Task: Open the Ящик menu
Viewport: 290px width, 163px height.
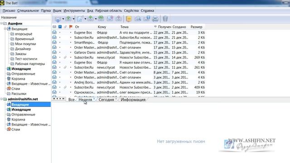Action: [57, 10]
